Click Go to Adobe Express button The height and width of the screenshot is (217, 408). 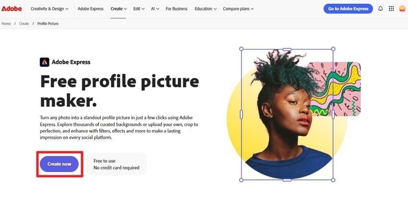348,9
